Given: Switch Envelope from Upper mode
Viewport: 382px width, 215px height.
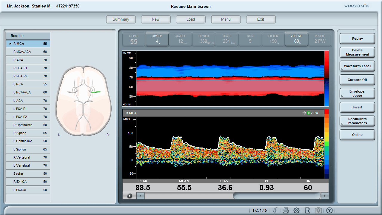Looking at the screenshot, I should 357,93.
